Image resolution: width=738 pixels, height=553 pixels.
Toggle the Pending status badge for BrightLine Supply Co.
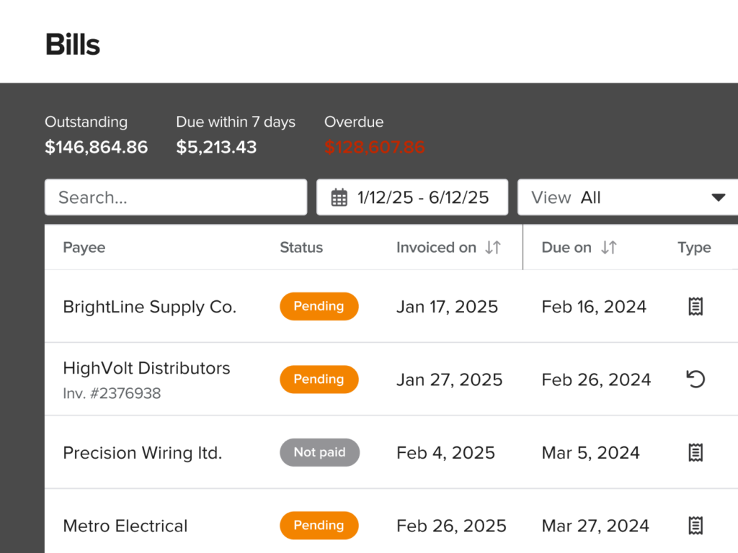coord(319,306)
